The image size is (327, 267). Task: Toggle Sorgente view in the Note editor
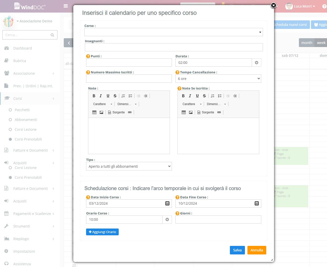click(116, 112)
